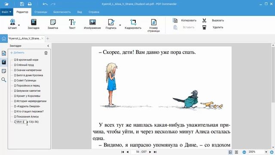Switch to the Редактор tab
The width and height of the screenshot is (275, 155).
[x=22, y=12]
